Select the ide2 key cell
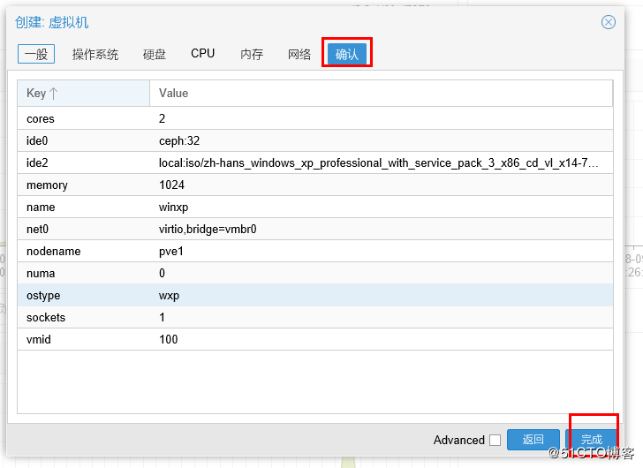The width and height of the screenshot is (643, 468). (84, 163)
